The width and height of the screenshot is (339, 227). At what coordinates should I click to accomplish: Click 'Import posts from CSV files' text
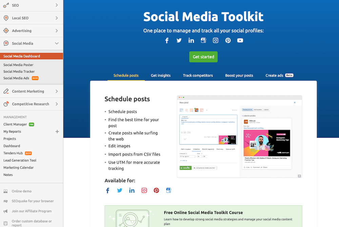[x=134, y=154]
